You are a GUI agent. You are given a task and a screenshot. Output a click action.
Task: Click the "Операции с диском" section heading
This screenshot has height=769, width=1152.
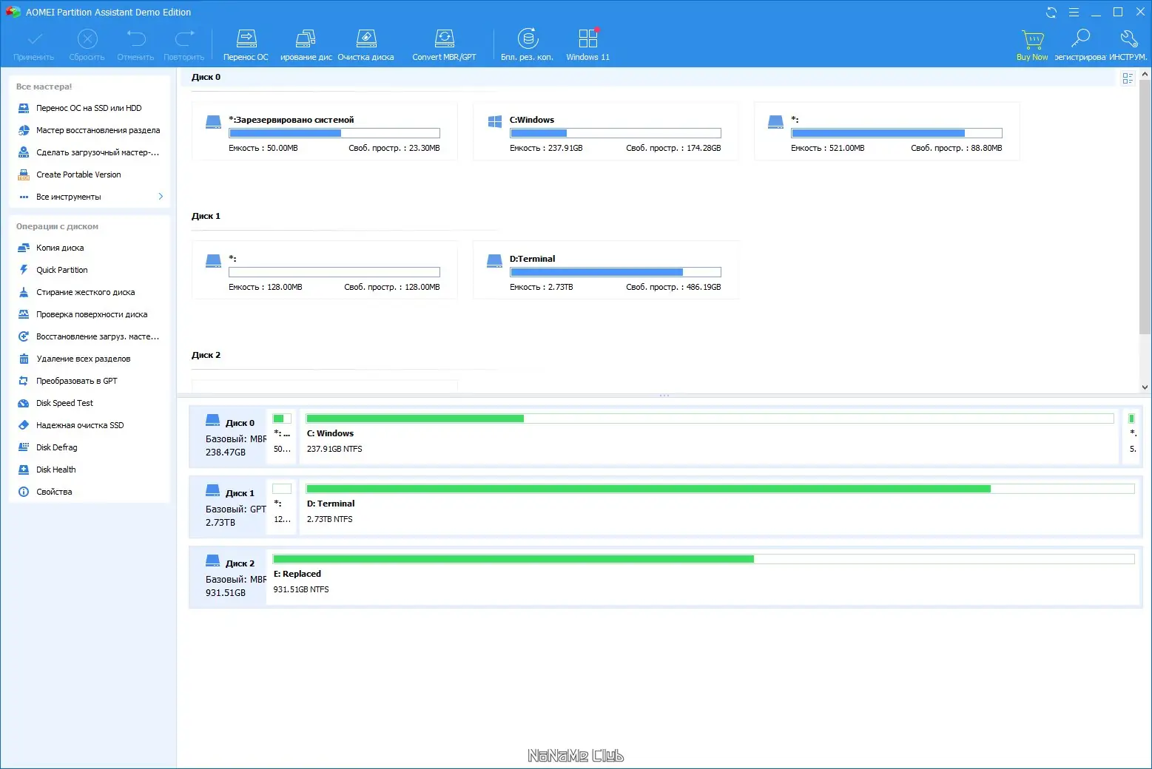coord(57,226)
